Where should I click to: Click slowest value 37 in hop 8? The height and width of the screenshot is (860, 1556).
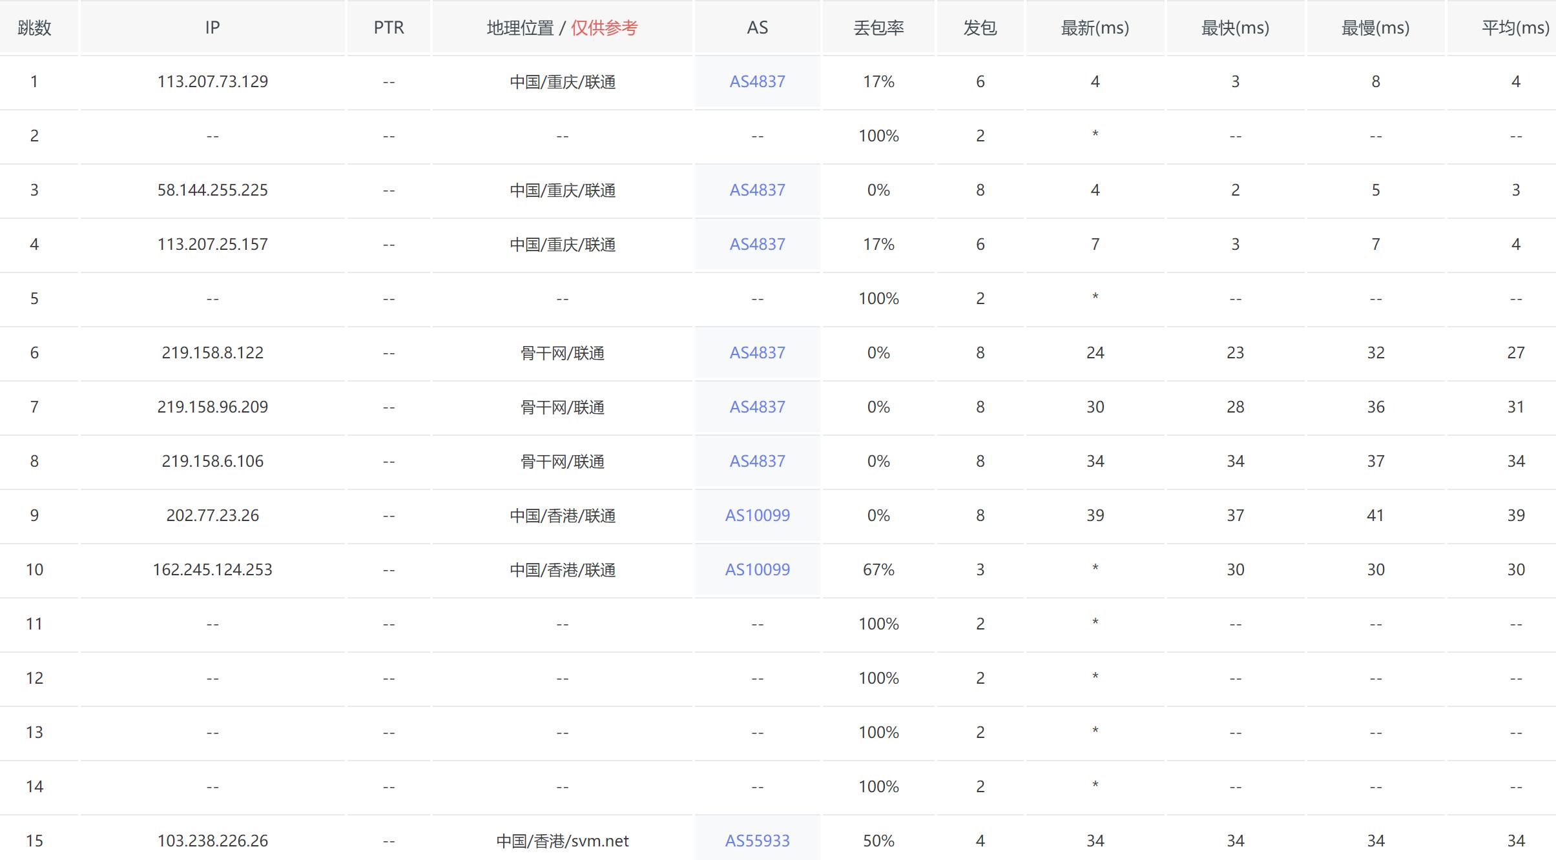click(1375, 461)
